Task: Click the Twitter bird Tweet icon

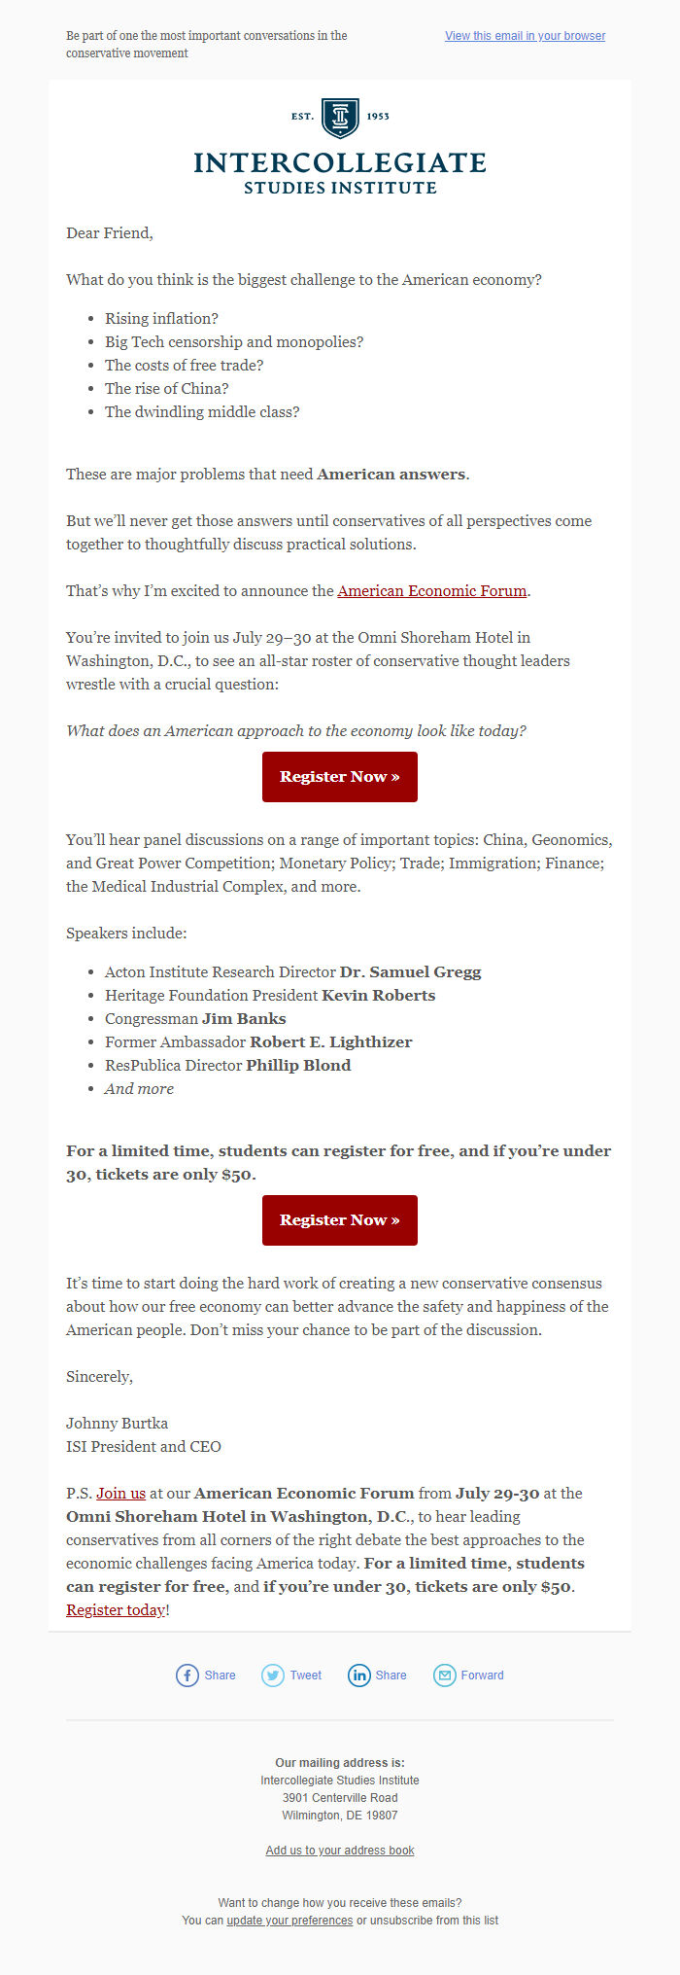Action: (273, 1675)
